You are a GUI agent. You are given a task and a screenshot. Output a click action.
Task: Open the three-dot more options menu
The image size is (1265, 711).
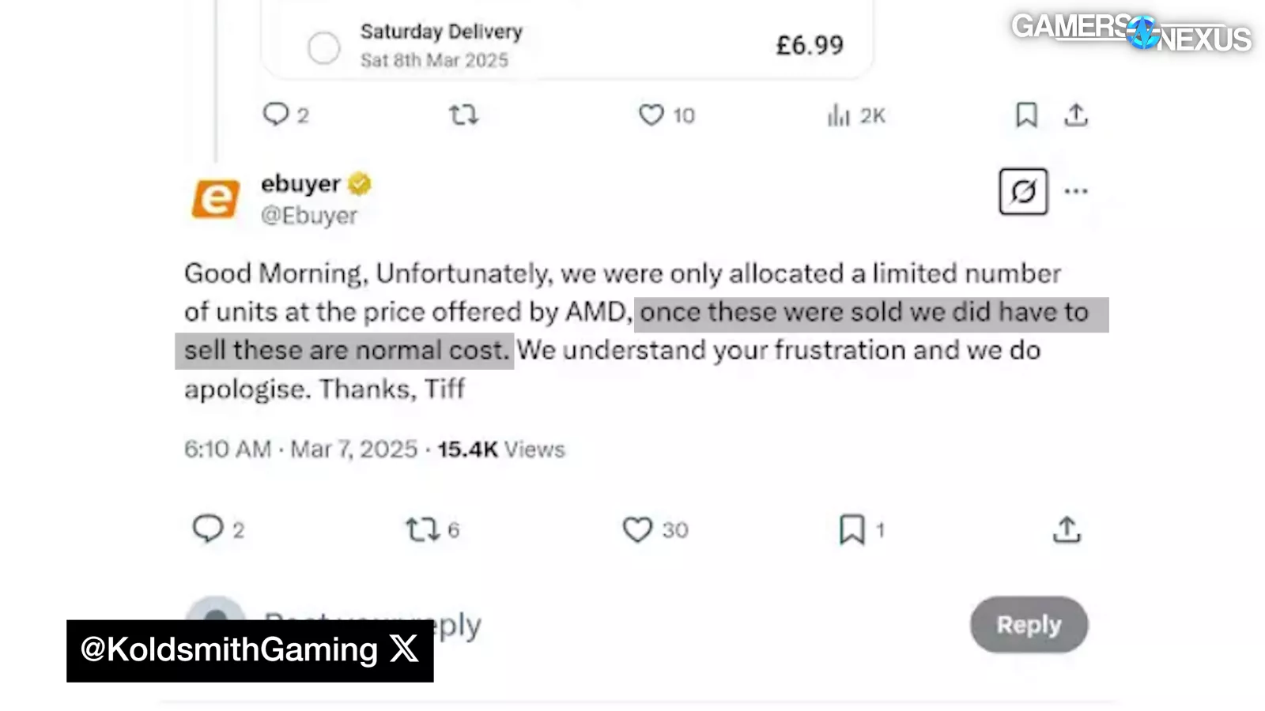click(x=1076, y=191)
